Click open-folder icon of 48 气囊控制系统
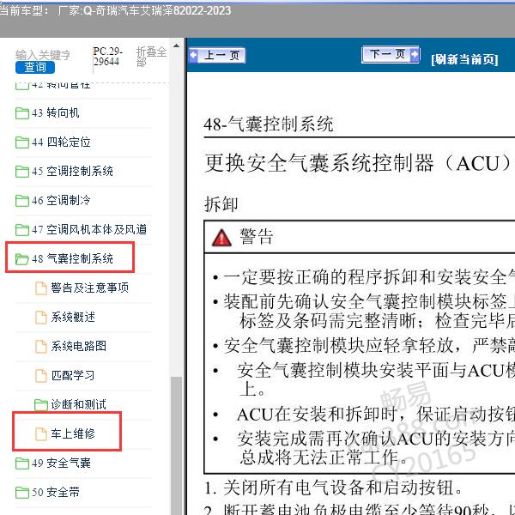The width and height of the screenshot is (515, 515). tap(22, 259)
